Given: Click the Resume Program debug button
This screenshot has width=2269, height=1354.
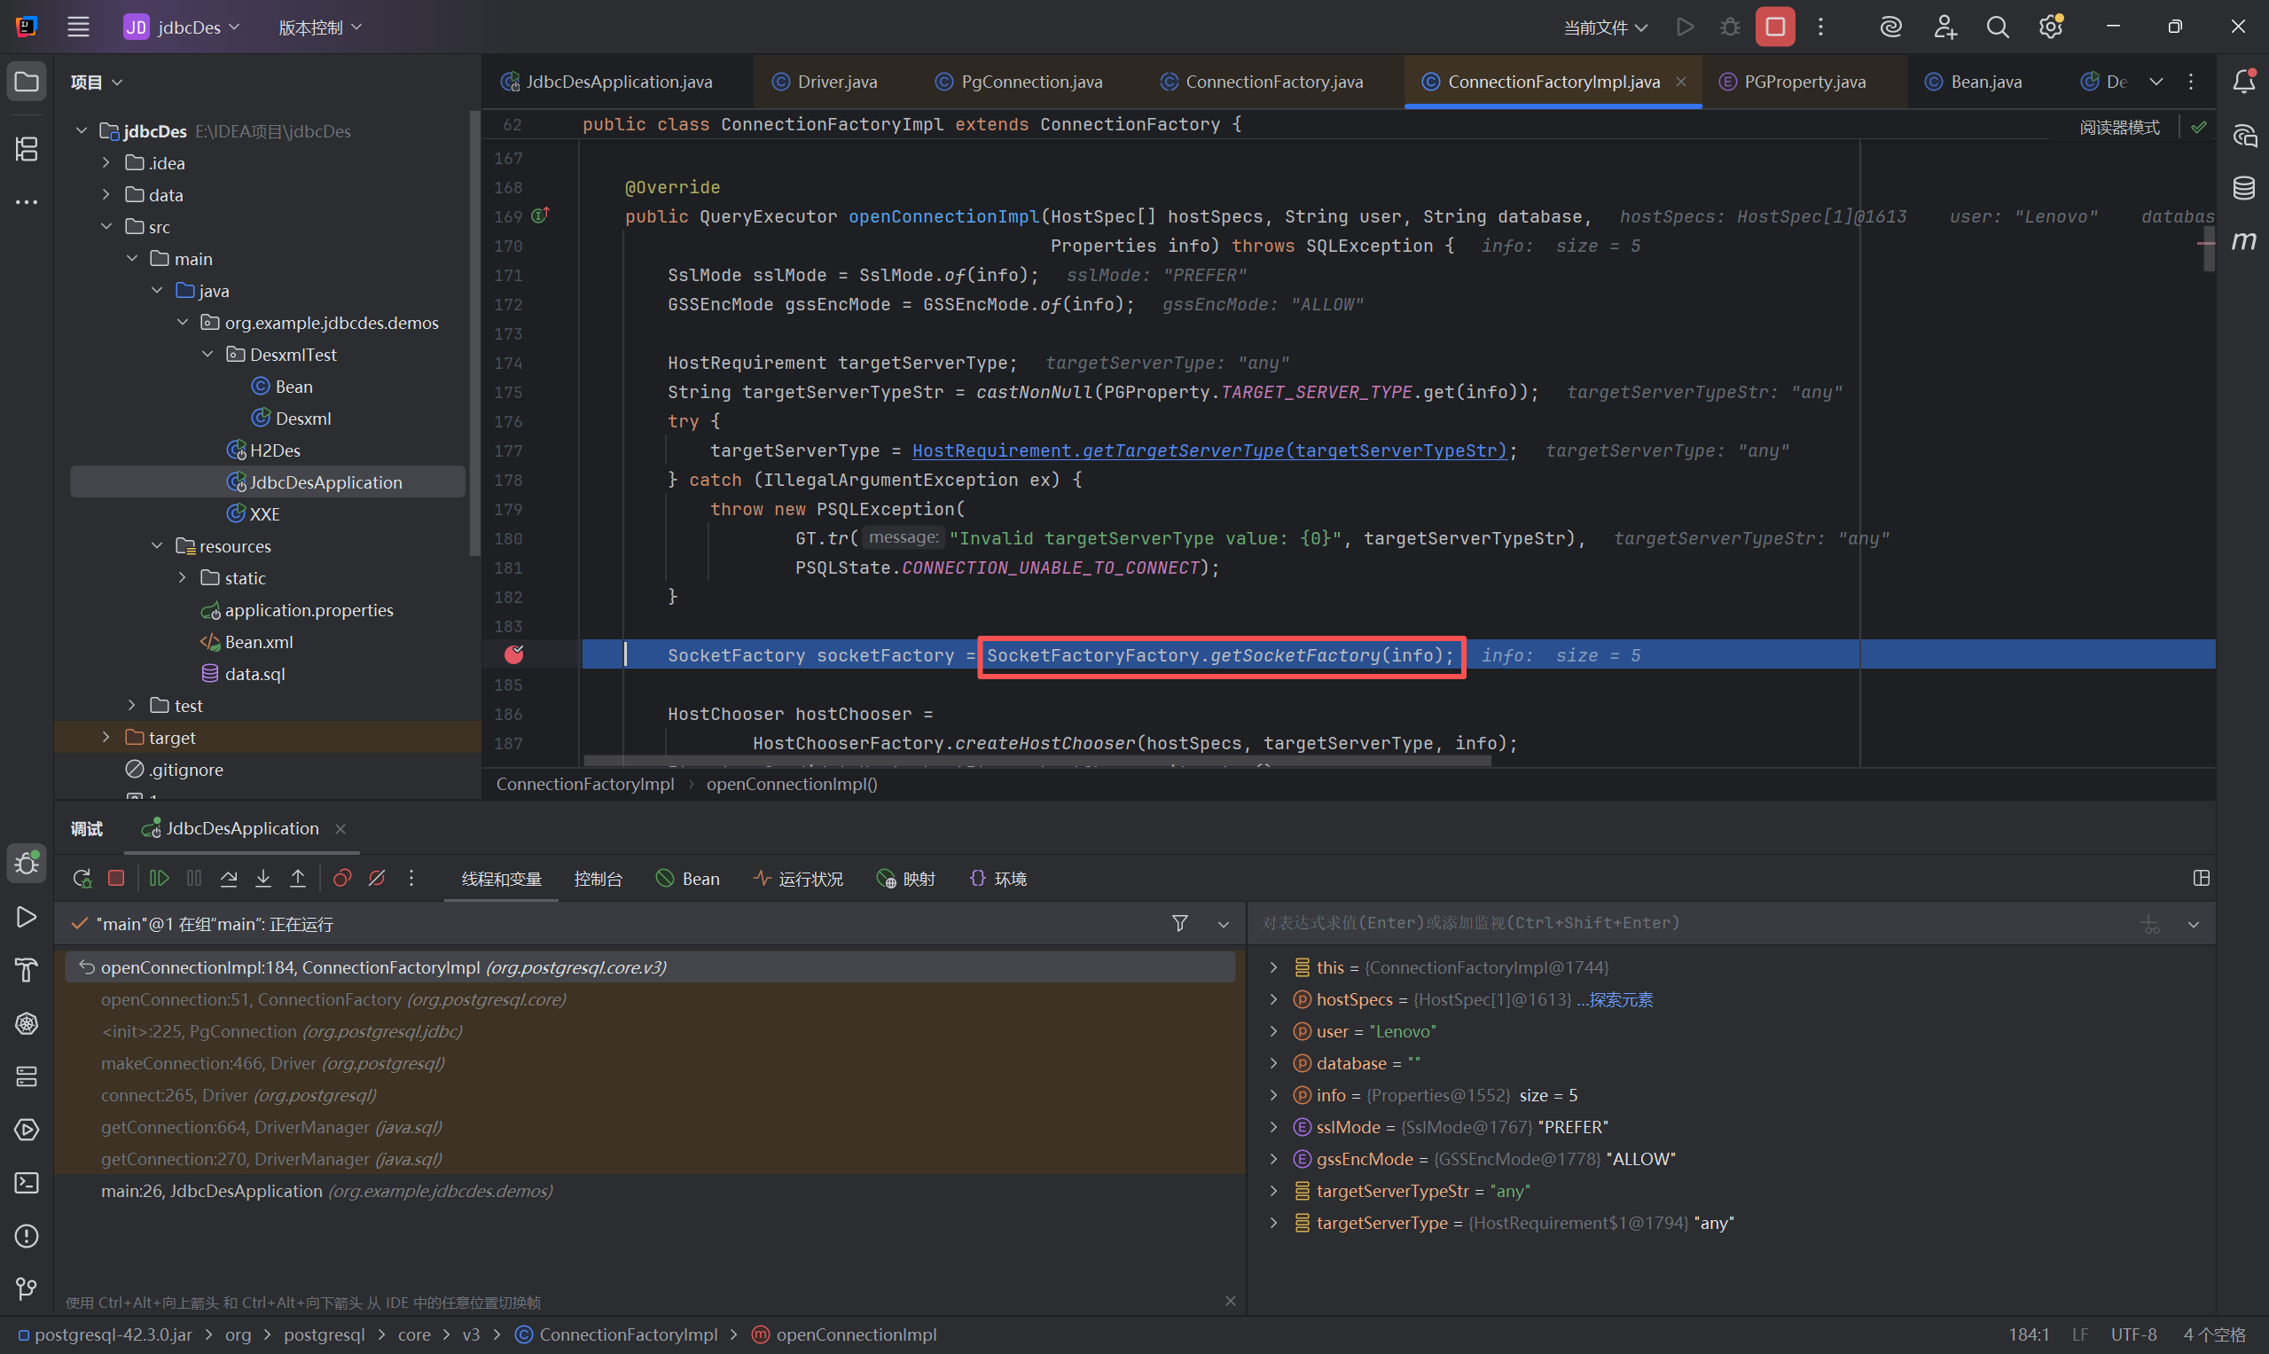Looking at the screenshot, I should tap(159, 879).
